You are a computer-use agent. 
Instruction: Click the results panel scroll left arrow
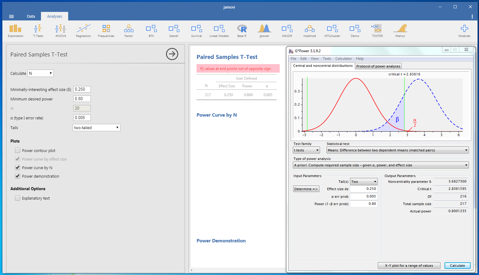coord(192,270)
